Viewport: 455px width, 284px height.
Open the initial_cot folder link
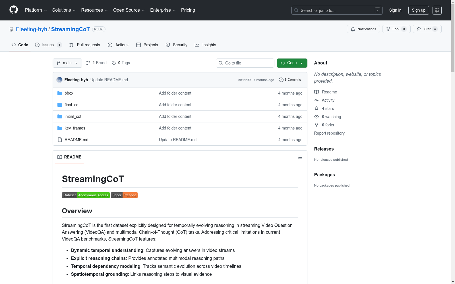click(x=73, y=116)
